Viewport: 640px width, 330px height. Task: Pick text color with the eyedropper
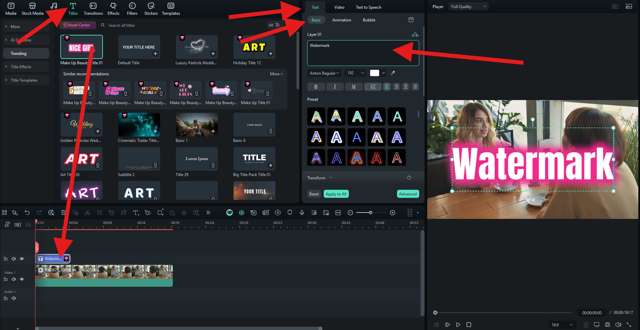pyautogui.click(x=393, y=73)
